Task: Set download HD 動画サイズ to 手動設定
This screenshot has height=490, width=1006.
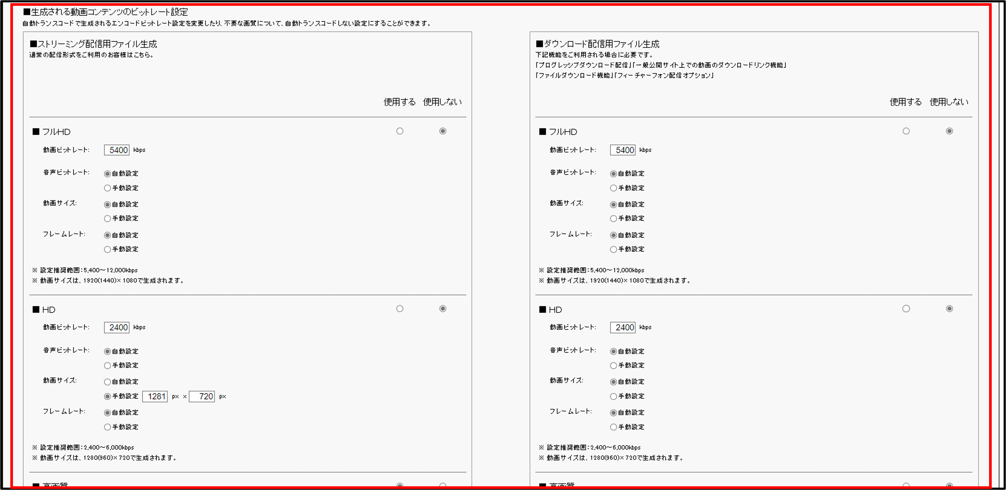Action: click(x=614, y=396)
